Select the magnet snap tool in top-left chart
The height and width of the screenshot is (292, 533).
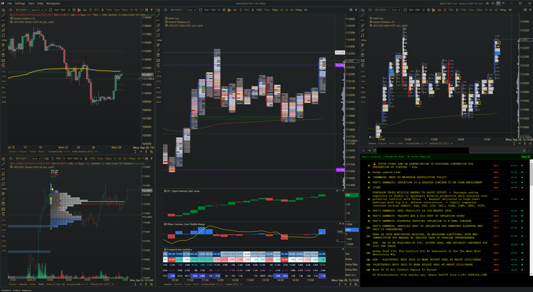(3, 65)
